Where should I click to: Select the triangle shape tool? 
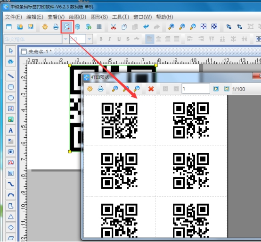(11, 217)
